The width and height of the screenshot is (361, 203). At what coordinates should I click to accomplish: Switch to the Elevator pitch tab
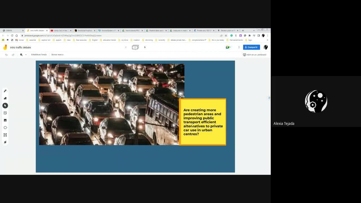[x=228, y=30]
